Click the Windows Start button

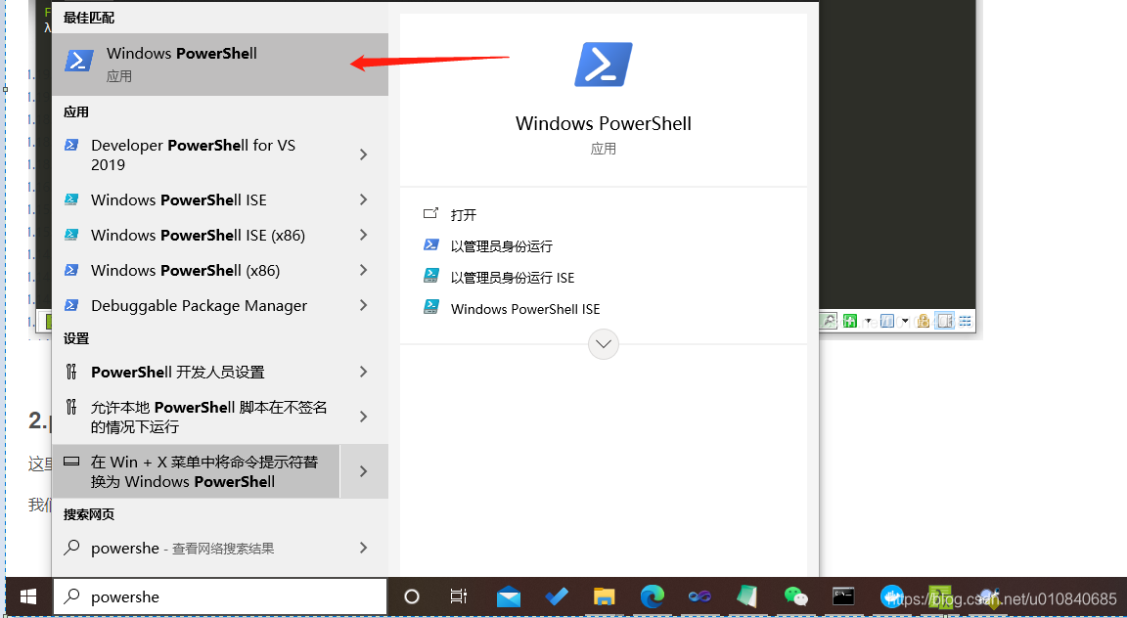[x=28, y=596]
